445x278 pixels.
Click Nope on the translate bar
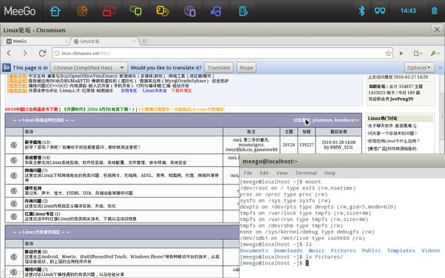point(246,67)
